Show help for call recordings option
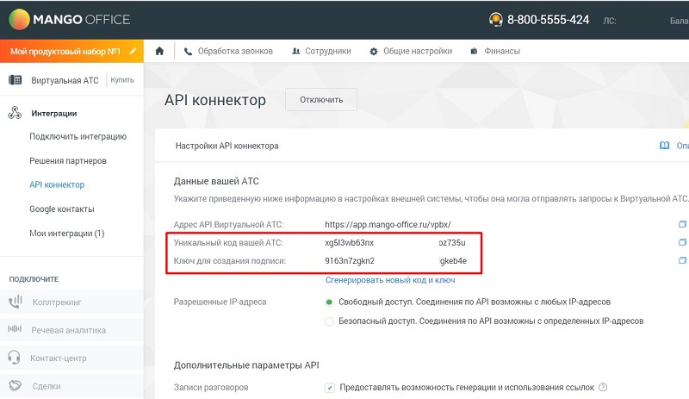Viewport: 689px width, 399px height. click(x=603, y=387)
